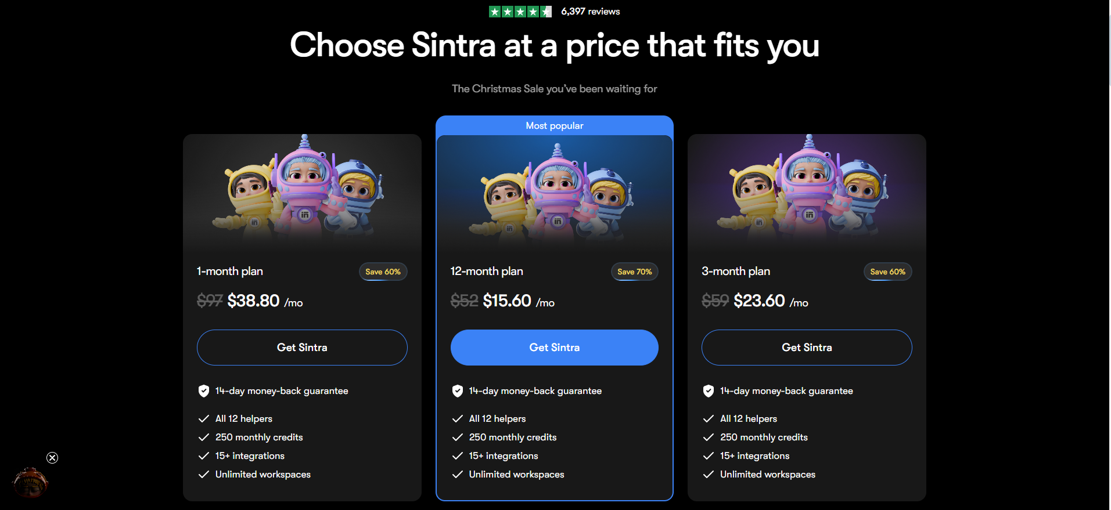
Task: Select the 'Save 70%' badge on the 12-month plan
Action: (x=634, y=272)
